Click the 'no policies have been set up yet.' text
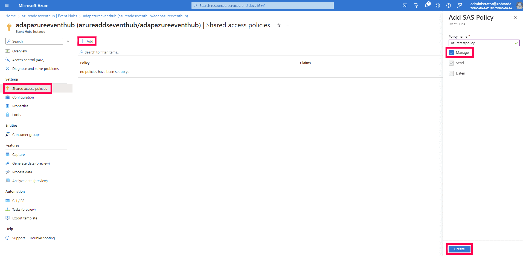Image resolution: width=523 pixels, height=256 pixels. tap(106, 72)
